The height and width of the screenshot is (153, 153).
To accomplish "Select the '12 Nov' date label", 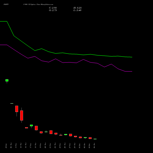I will [x=21, y=146].
